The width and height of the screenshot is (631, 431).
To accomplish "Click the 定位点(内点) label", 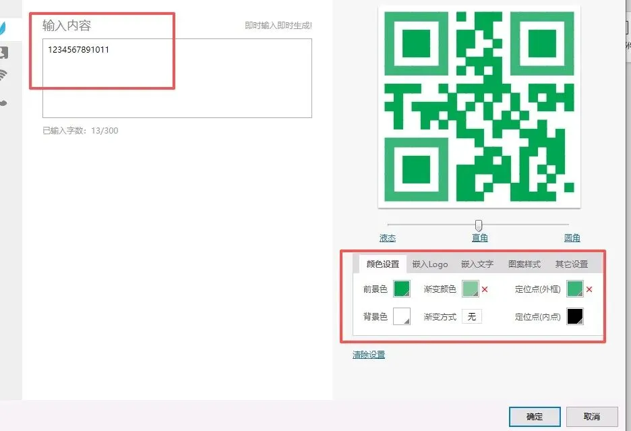I will point(538,317).
